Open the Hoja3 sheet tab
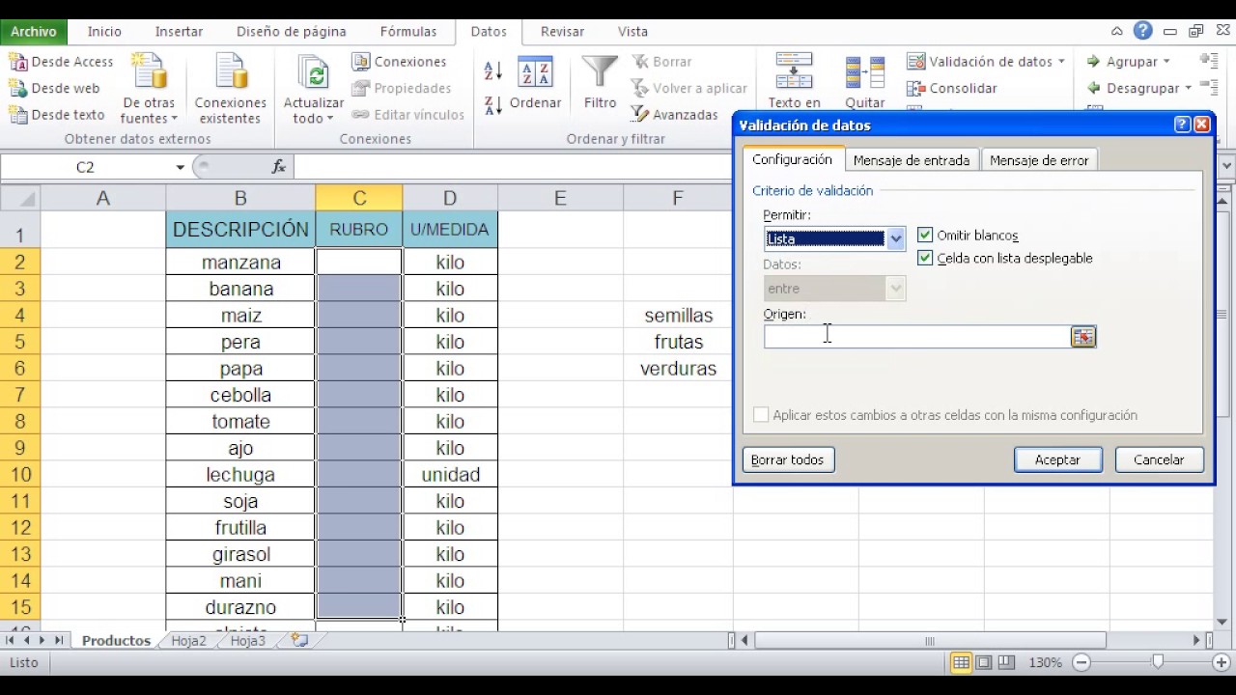The width and height of the screenshot is (1236, 695). pyautogui.click(x=247, y=641)
